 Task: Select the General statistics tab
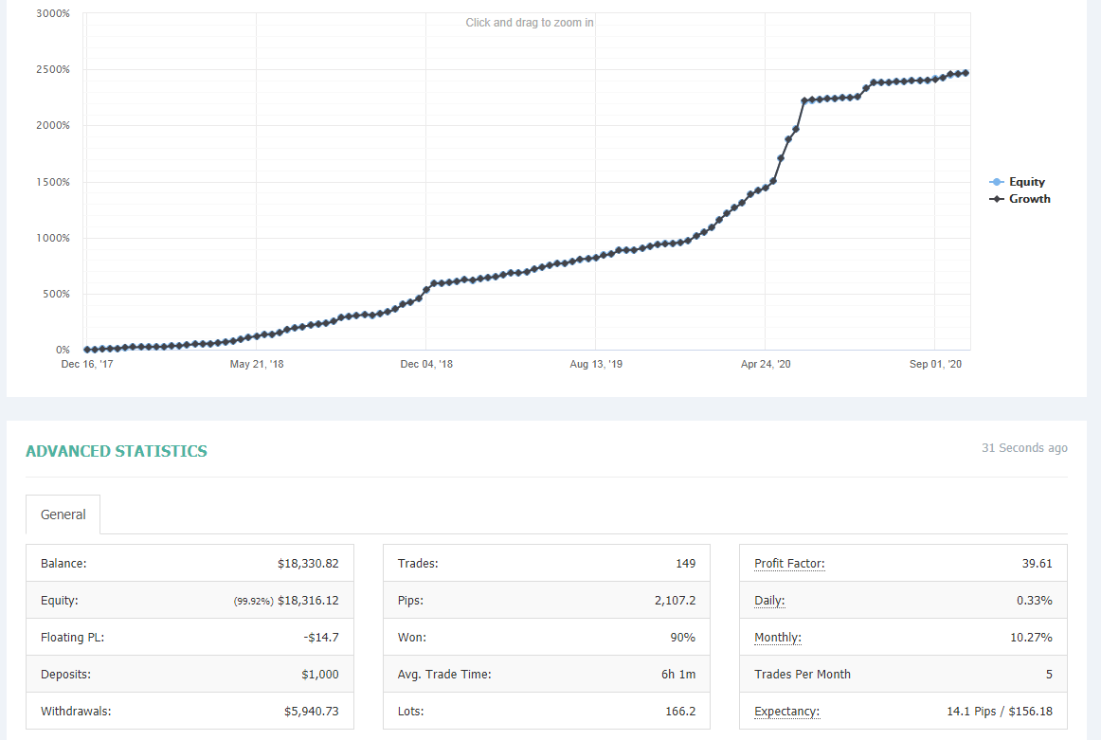[x=63, y=514]
